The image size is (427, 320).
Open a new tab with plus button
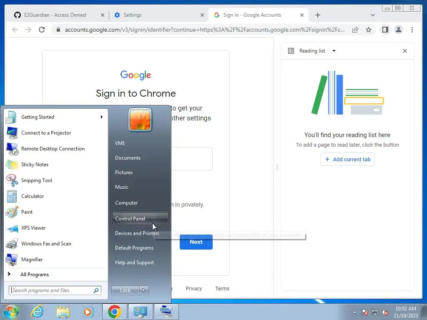point(317,15)
